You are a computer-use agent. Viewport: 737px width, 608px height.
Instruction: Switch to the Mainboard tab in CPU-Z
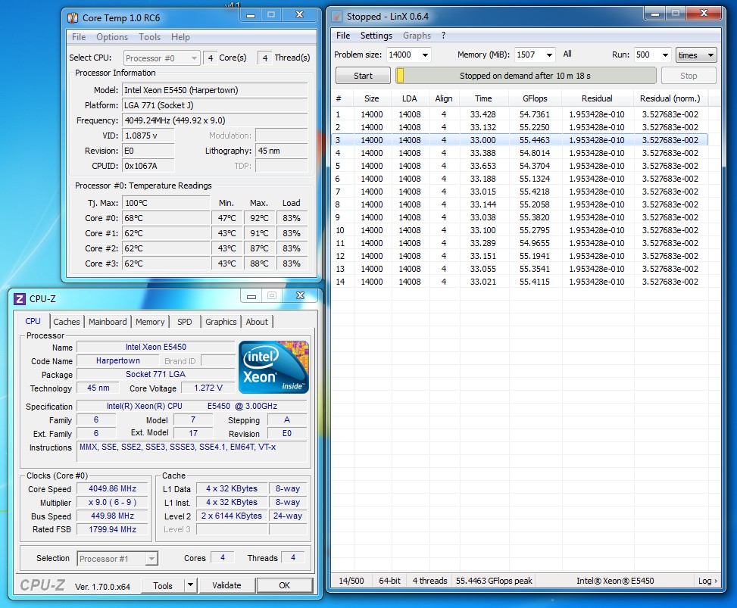point(108,322)
